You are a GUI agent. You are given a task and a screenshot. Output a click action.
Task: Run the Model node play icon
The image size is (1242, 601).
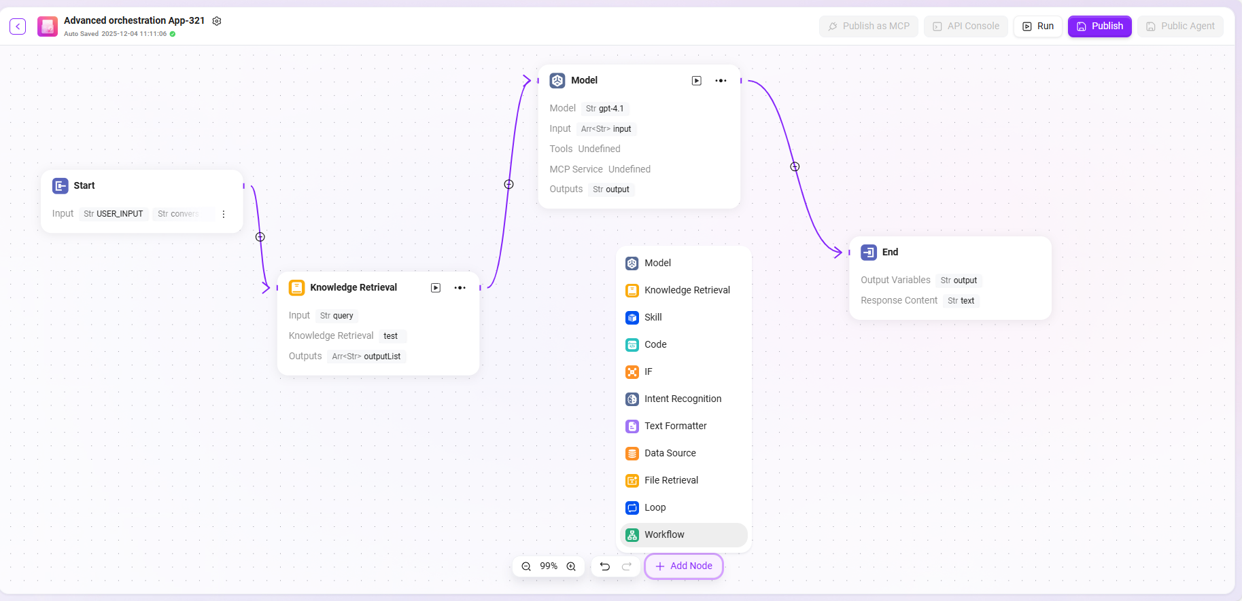pyautogui.click(x=696, y=81)
